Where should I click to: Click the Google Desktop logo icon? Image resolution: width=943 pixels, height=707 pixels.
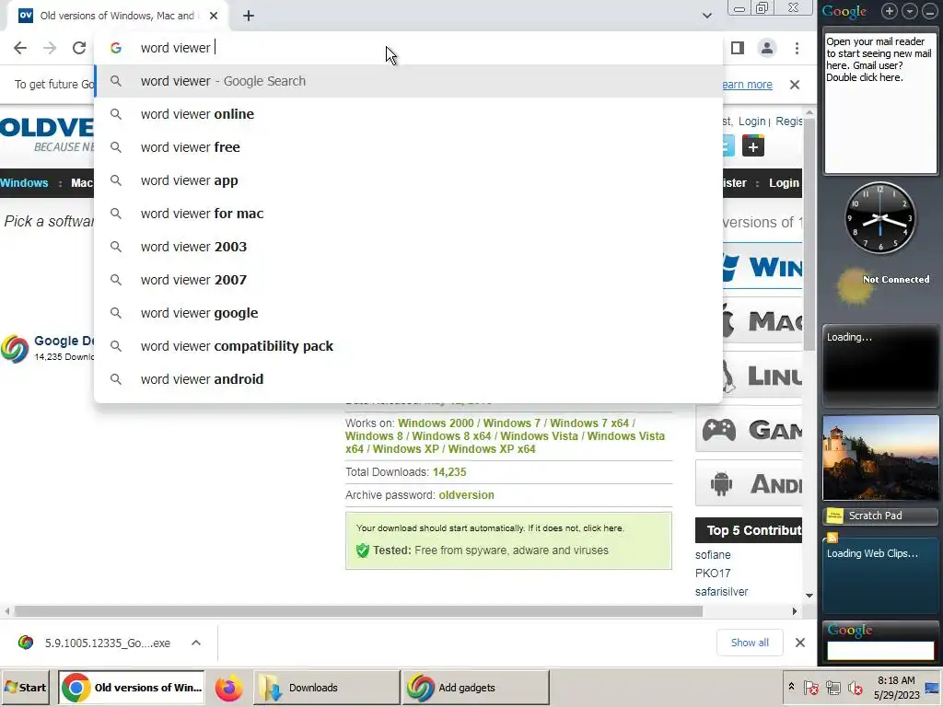(x=15, y=349)
